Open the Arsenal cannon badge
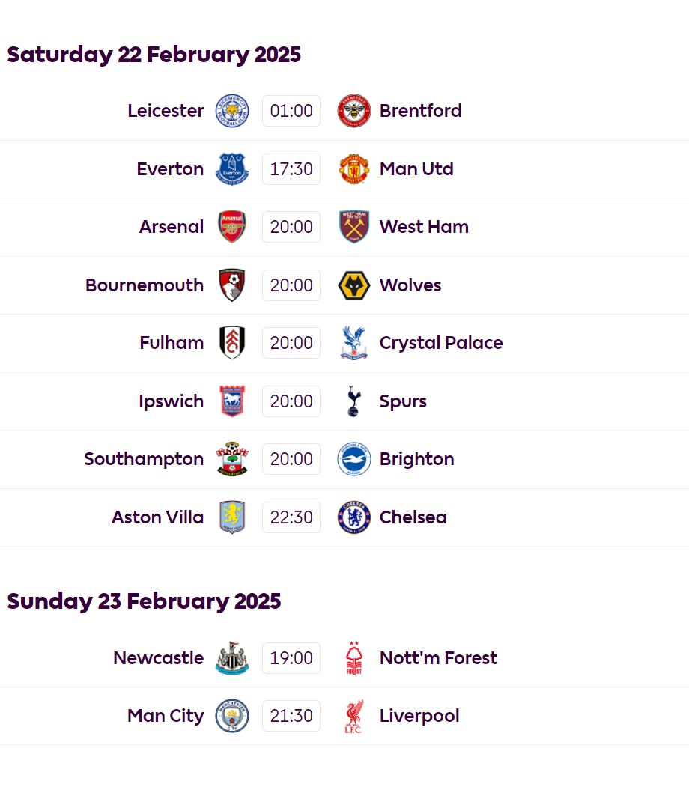The width and height of the screenshot is (689, 790). tap(232, 227)
